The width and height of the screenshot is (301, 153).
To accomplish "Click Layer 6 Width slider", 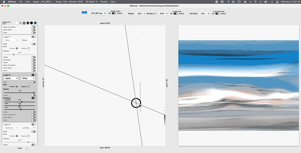I will click(20, 106).
